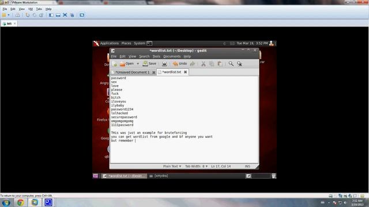Click the Paste clipboard icon
This screenshot has width=369, height=207.
(x=220, y=64)
